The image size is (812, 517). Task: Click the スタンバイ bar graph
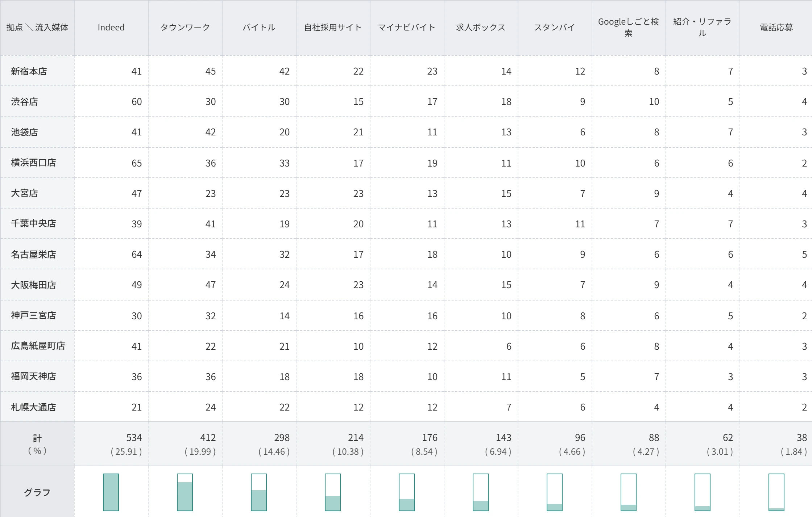[555, 492]
